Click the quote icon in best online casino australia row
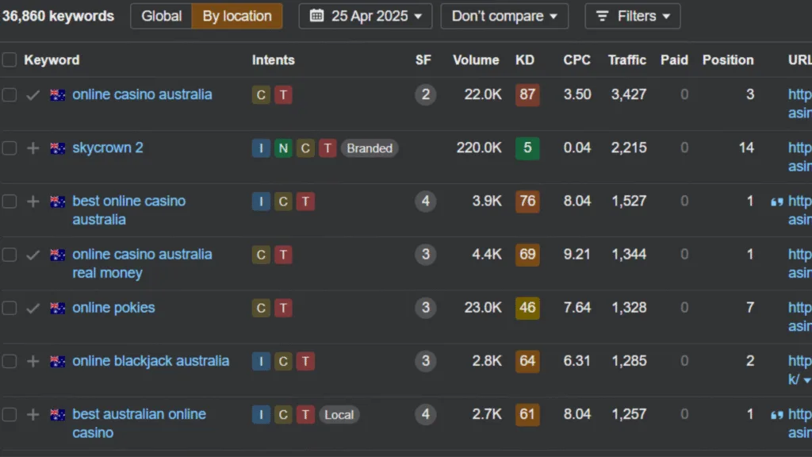Viewport: 812px width, 457px height. point(776,202)
